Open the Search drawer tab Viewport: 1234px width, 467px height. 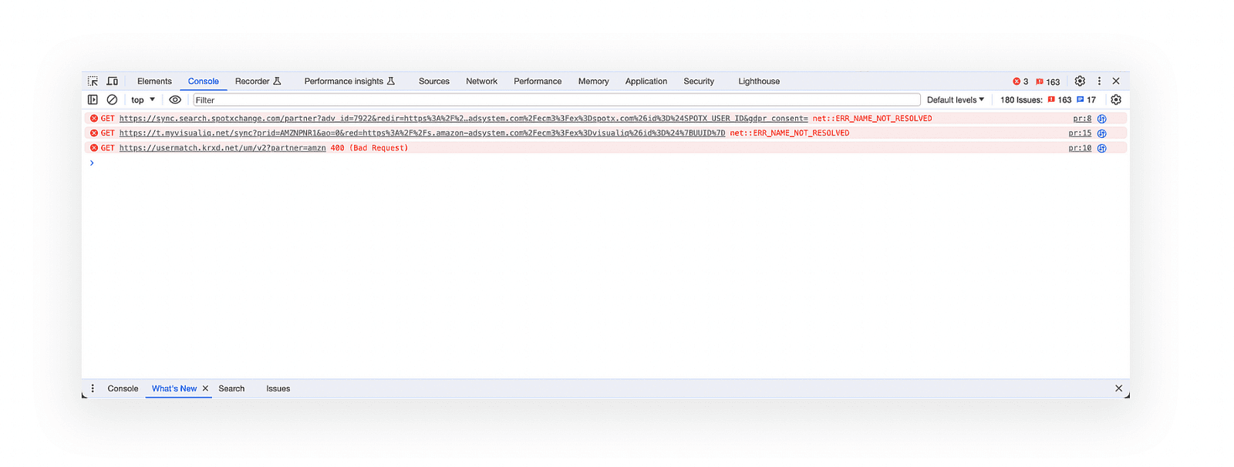231,388
